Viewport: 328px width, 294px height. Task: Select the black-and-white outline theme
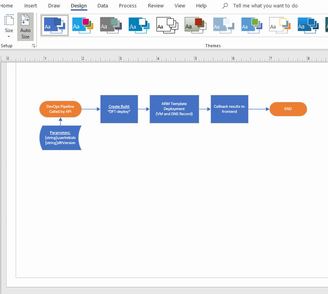point(167,25)
